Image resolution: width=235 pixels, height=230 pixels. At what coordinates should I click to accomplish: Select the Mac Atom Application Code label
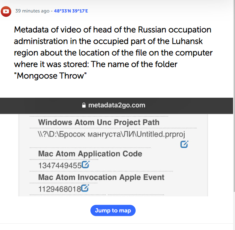(x=90, y=153)
